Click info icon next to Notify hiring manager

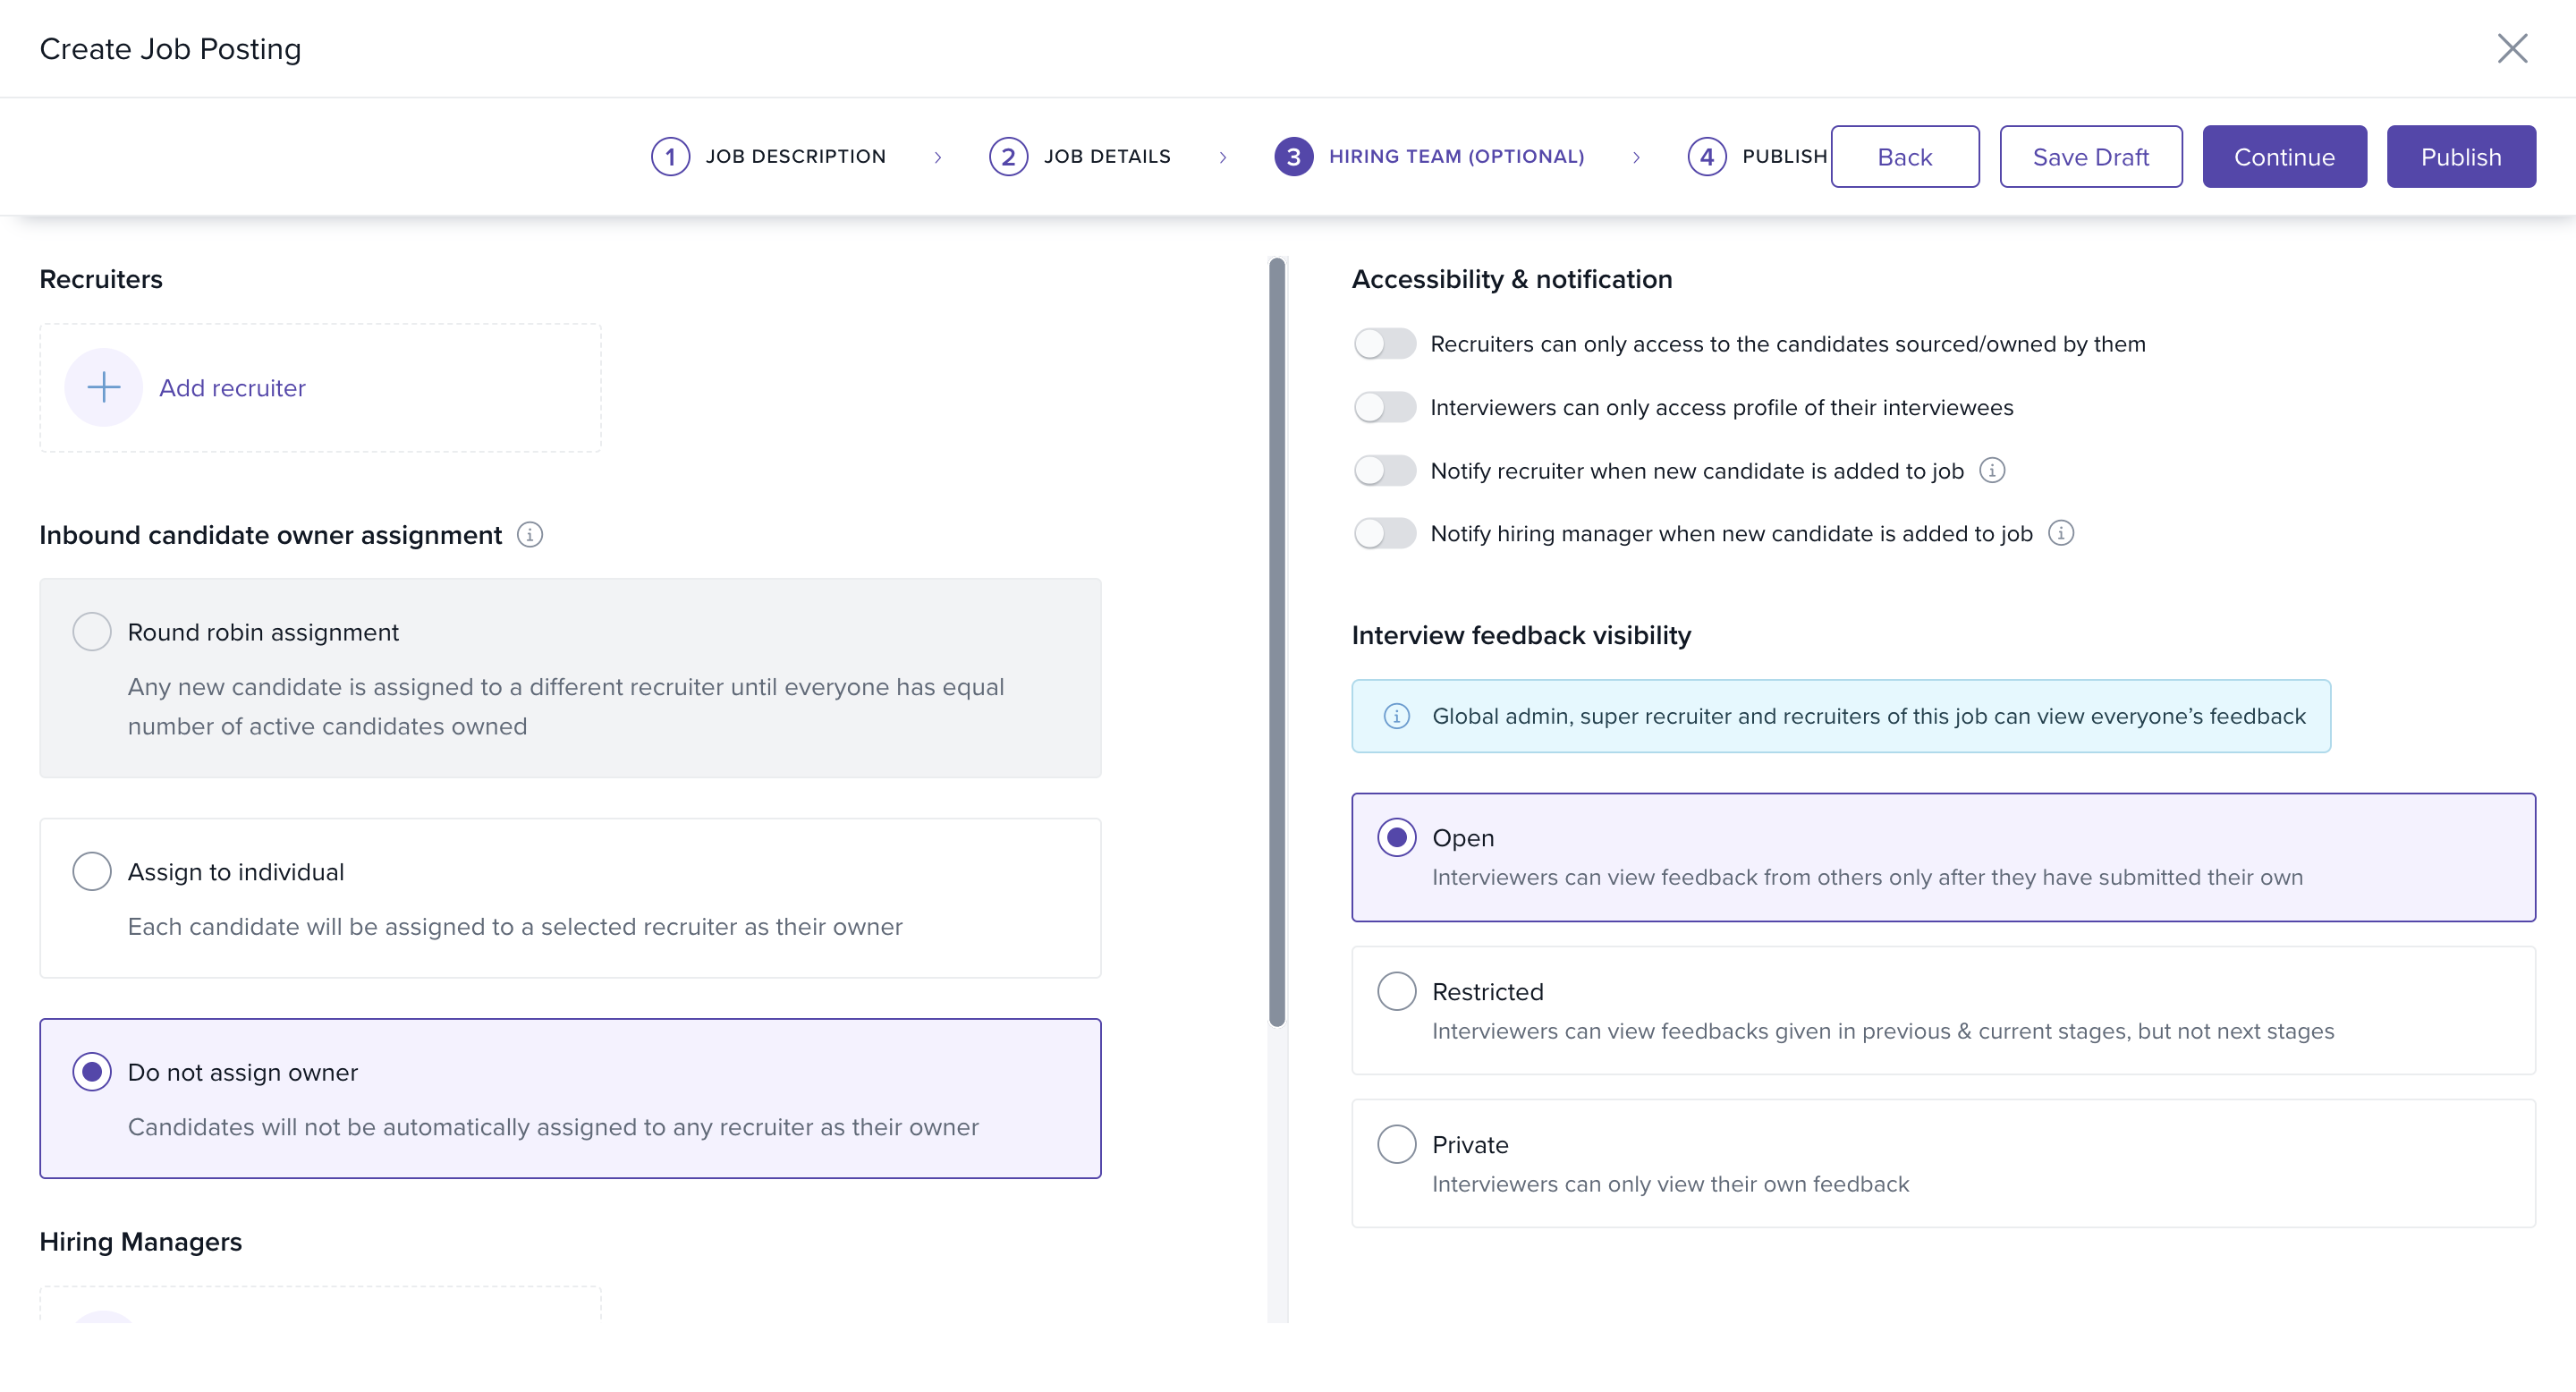point(2061,533)
